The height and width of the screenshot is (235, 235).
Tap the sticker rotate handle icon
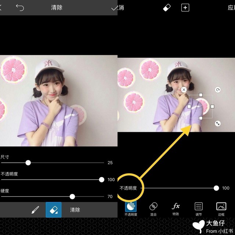click(218, 90)
